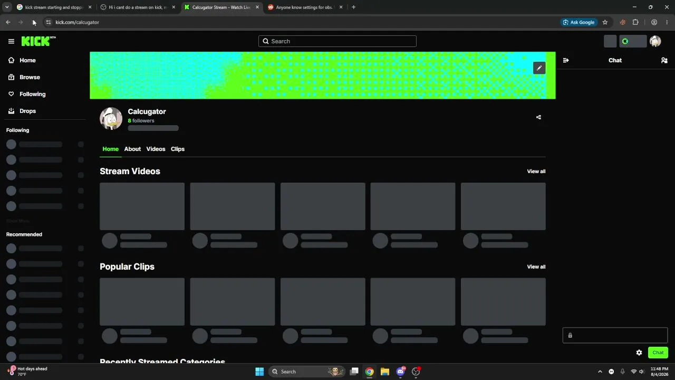Open the Chrome three-dot menu

(x=667, y=22)
